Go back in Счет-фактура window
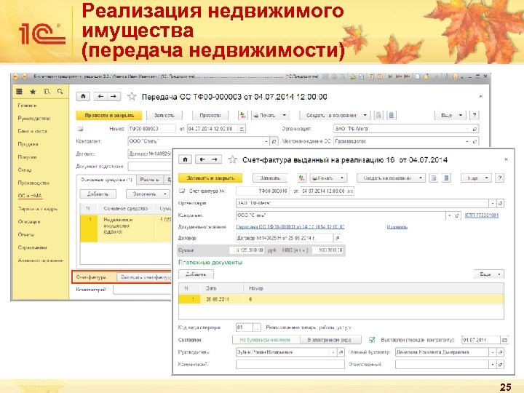 click(x=202, y=159)
